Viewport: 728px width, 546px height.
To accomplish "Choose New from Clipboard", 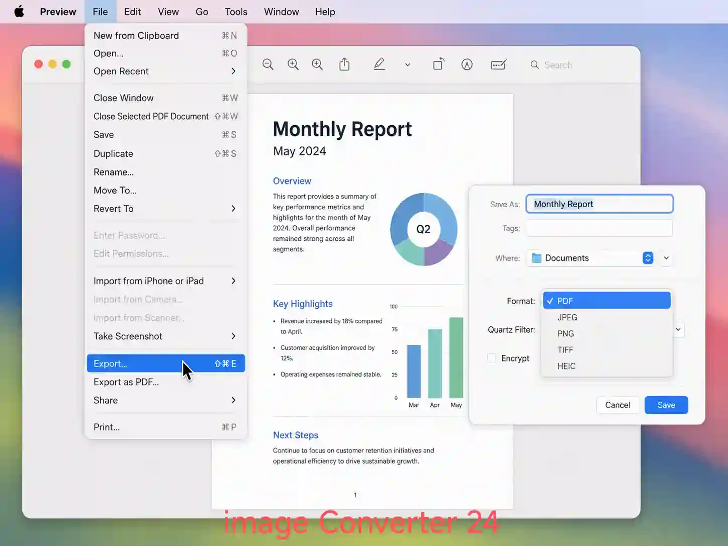I will pyautogui.click(x=166, y=36).
